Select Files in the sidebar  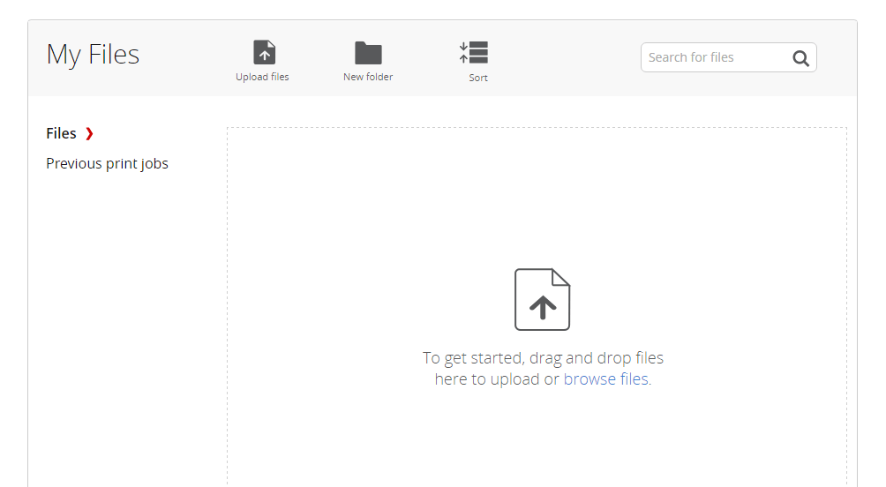point(61,133)
